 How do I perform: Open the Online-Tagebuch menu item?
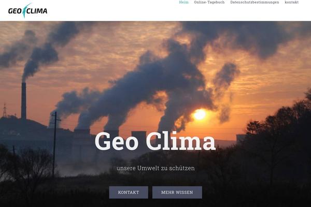pyautogui.click(x=209, y=2)
